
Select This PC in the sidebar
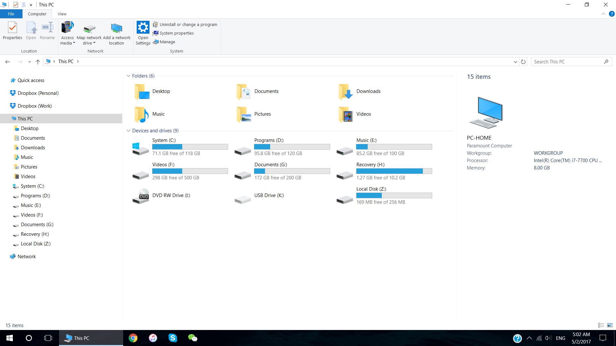click(x=26, y=119)
